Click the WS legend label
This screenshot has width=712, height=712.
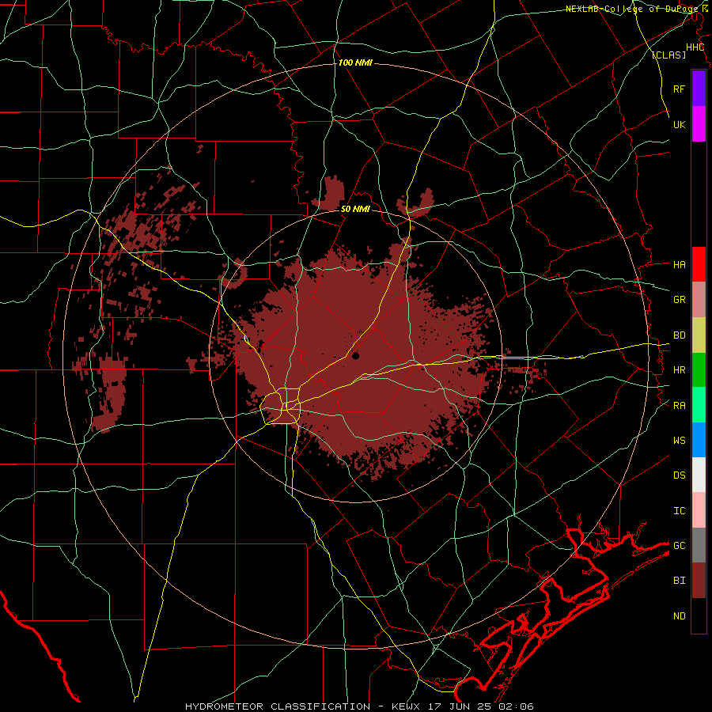679,441
